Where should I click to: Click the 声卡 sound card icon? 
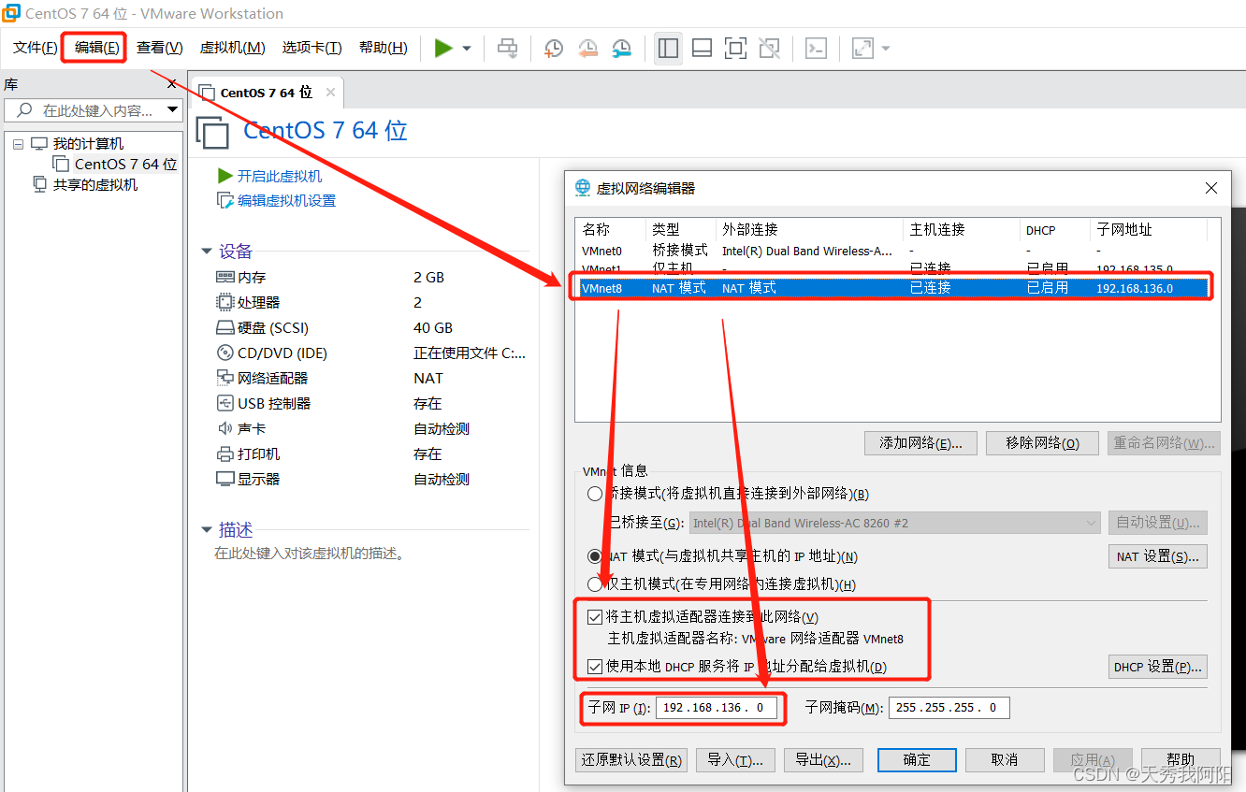click(225, 428)
